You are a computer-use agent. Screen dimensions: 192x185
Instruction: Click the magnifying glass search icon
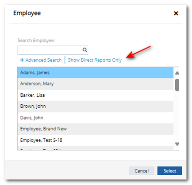[x=85, y=50]
